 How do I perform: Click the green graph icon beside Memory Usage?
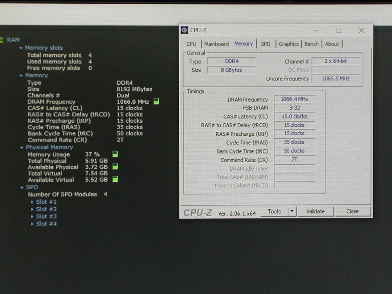tap(115, 154)
